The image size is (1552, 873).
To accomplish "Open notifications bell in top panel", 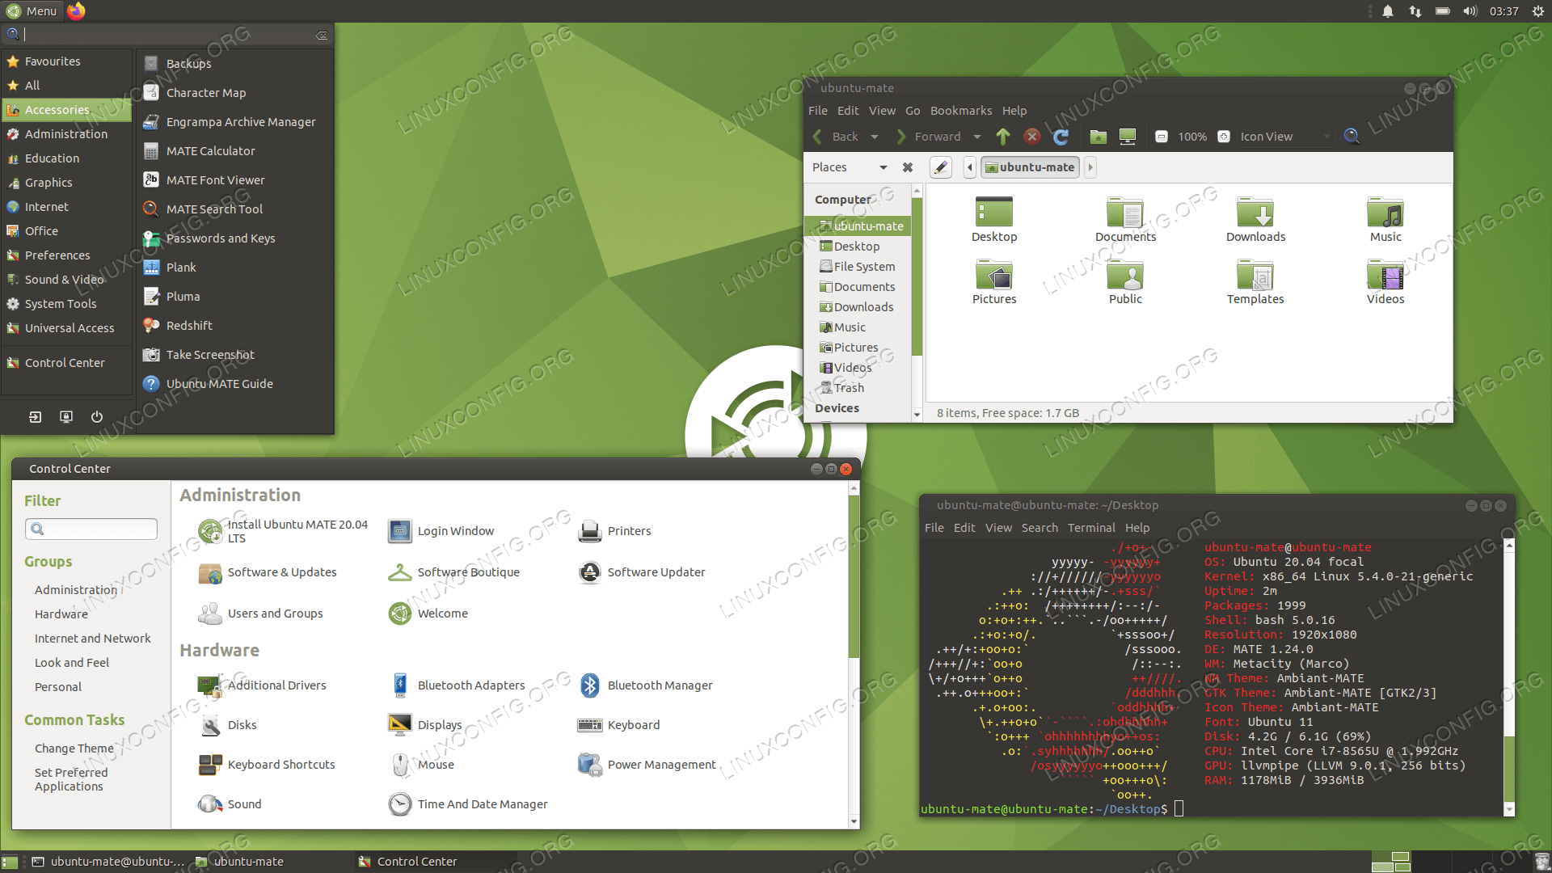I will [1388, 11].
